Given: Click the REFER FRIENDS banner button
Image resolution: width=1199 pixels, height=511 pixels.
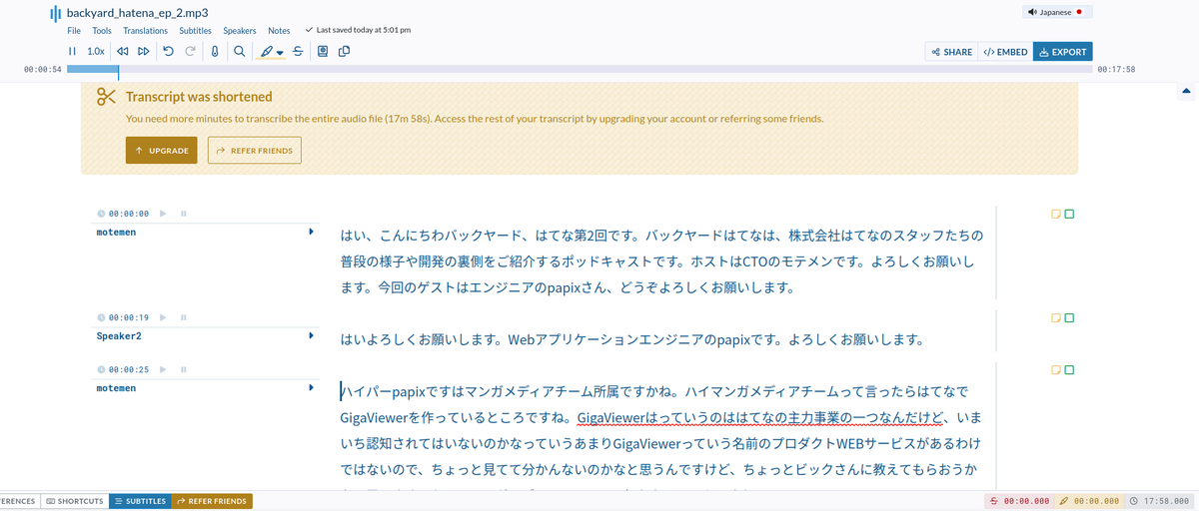Looking at the screenshot, I should click(255, 151).
